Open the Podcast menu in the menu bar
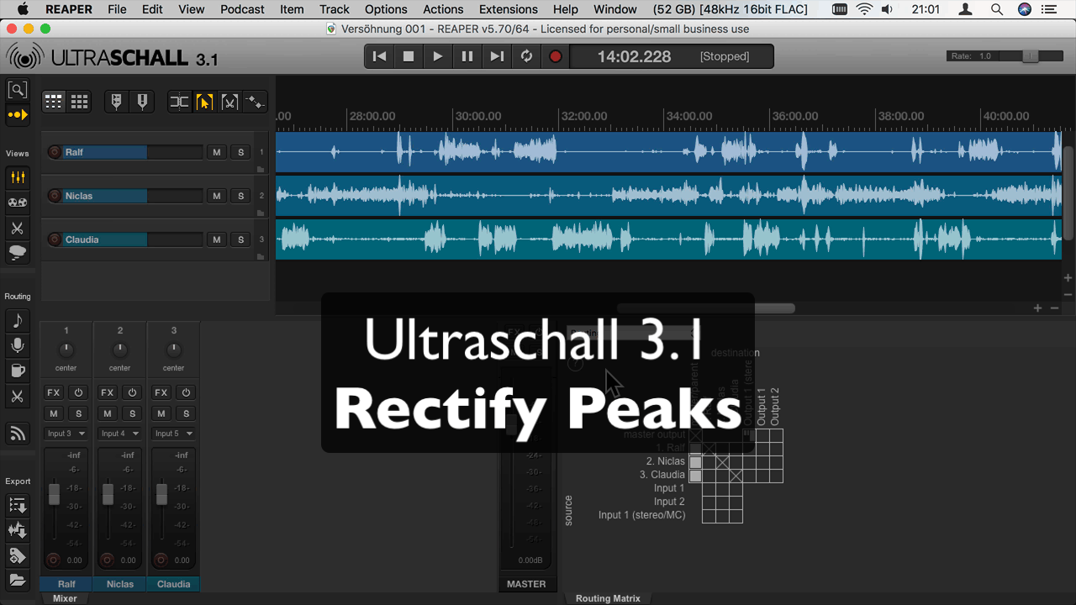The height and width of the screenshot is (605, 1076). pyautogui.click(x=242, y=9)
